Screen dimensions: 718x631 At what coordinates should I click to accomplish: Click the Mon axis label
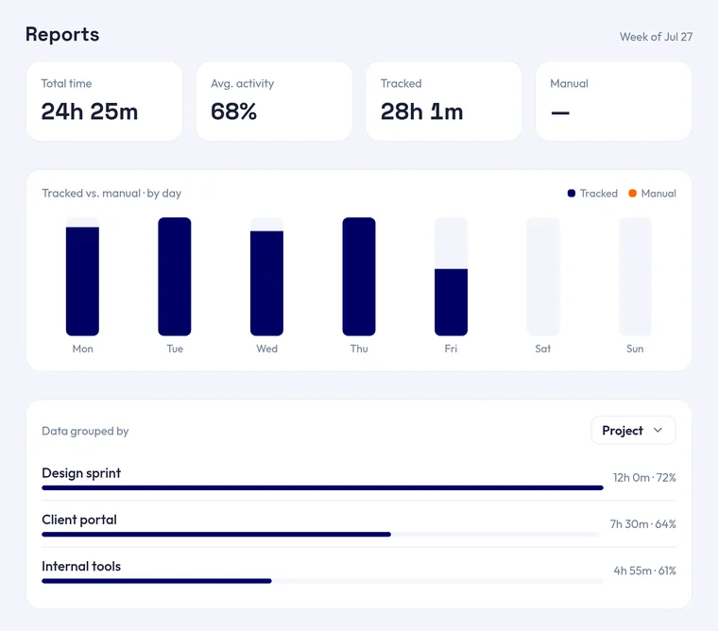(82, 349)
